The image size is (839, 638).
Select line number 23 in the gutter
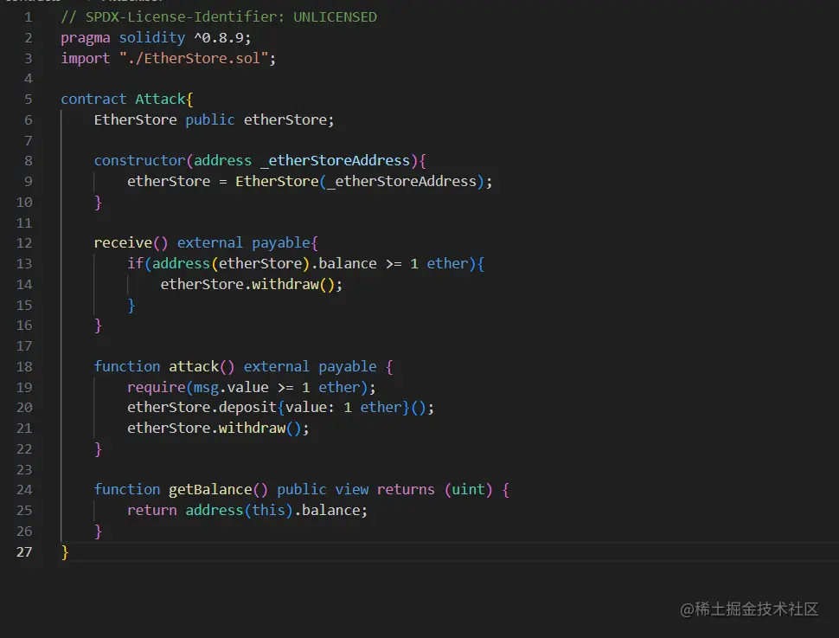(x=24, y=470)
